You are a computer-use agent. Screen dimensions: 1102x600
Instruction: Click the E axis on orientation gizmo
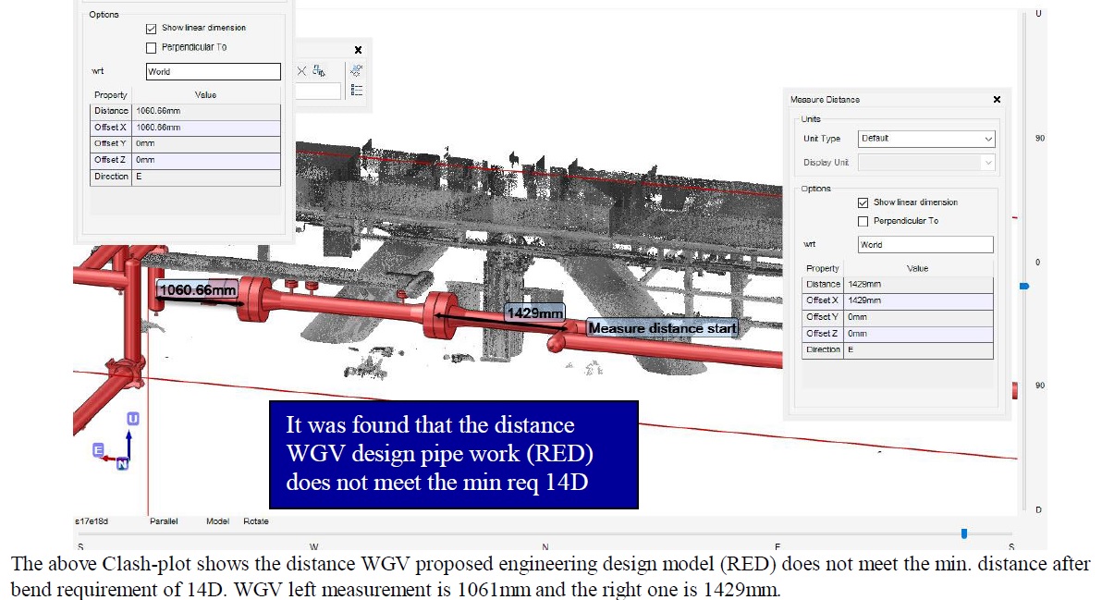pos(97,449)
